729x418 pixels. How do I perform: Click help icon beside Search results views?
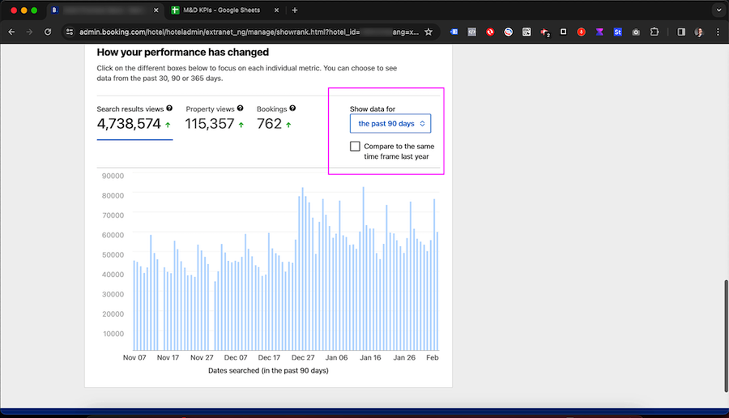pyautogui.click(x=169, y=109)
